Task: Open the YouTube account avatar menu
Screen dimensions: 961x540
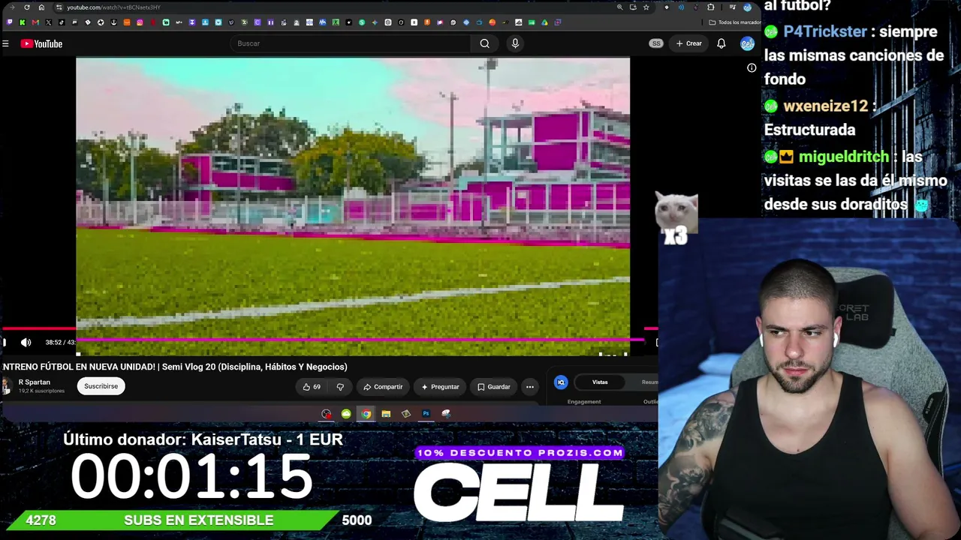Action: 747,43
